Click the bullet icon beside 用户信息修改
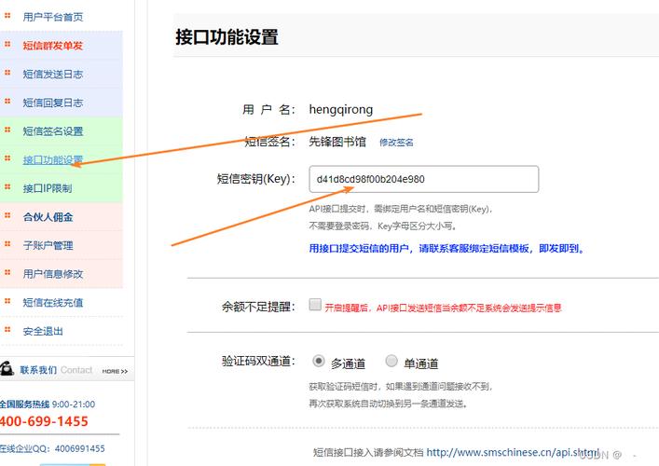659x466 pixels. 7,272
